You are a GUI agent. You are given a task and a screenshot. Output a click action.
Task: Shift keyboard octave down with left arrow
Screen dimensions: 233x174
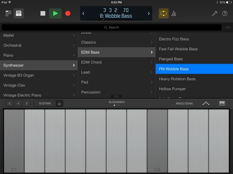(x=10, y=103)
